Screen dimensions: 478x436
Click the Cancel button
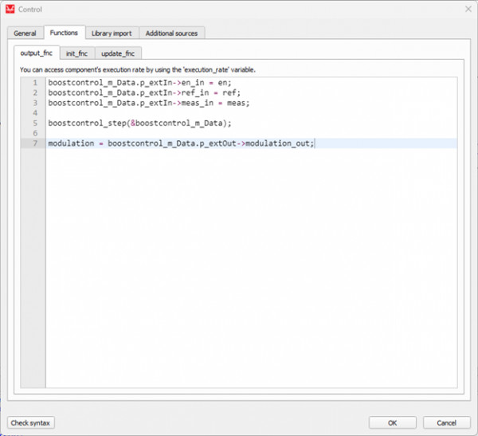pos(446,423)
